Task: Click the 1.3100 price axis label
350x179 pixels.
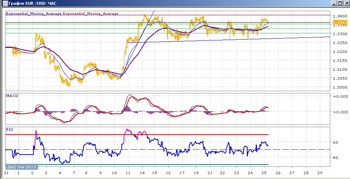Action: pyautogui.click(x=340, y=69)
